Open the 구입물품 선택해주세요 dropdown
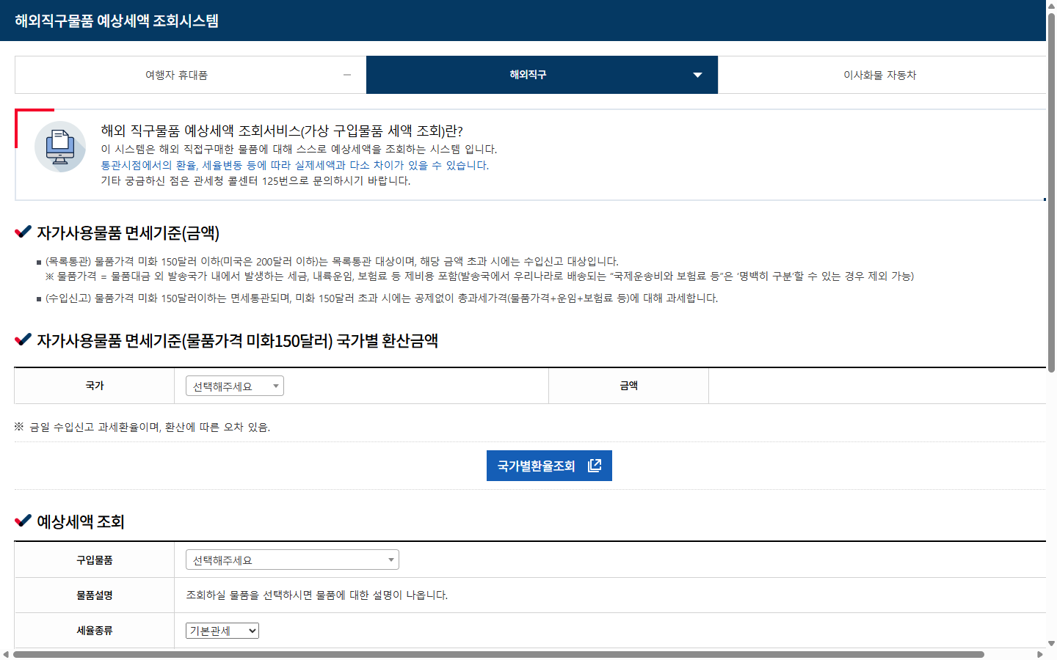The width and height of the screenshot is (1057, 660). (x=292, y=560)
